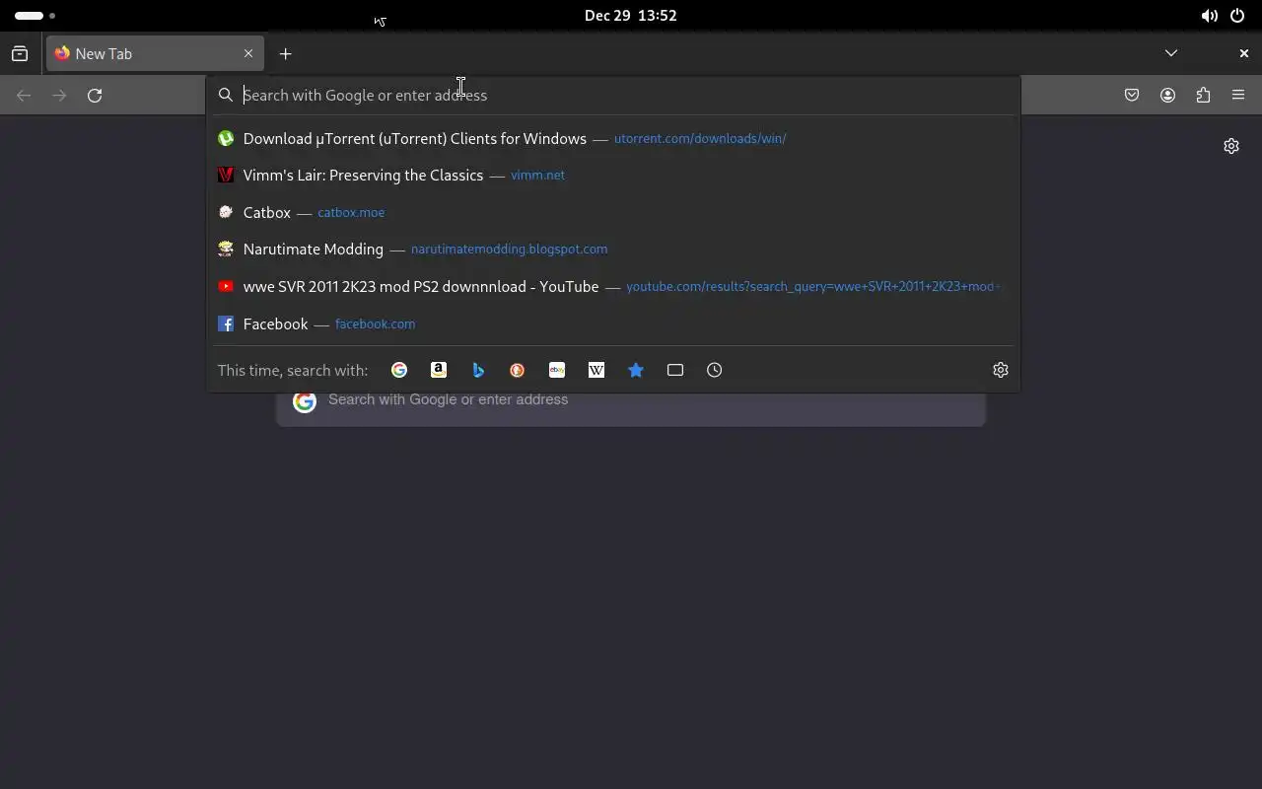Reload the current page
Viewport: 1262px width, 789px height.
pos(95,96)
